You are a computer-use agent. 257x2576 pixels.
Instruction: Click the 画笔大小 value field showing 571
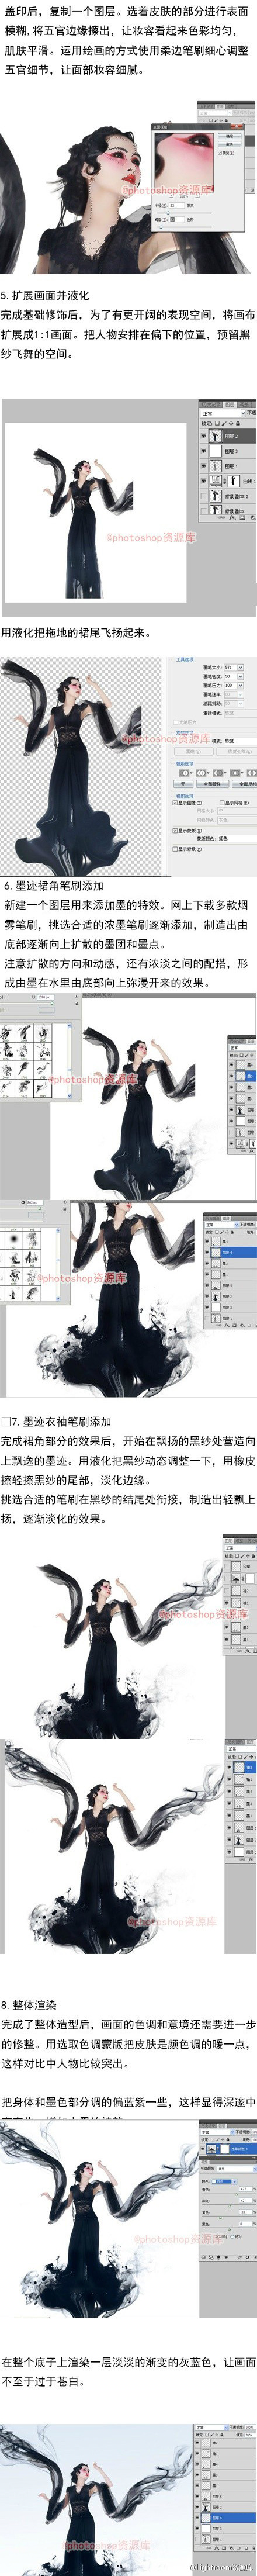(x=230, y=667)
